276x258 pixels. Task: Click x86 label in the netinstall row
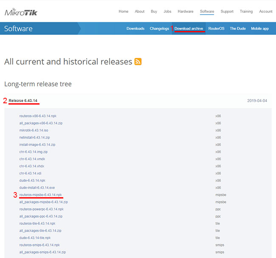[x=218, y=137]
